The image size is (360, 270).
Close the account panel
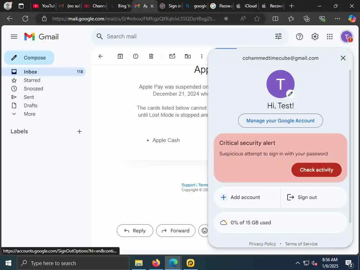tap(343, 58)
